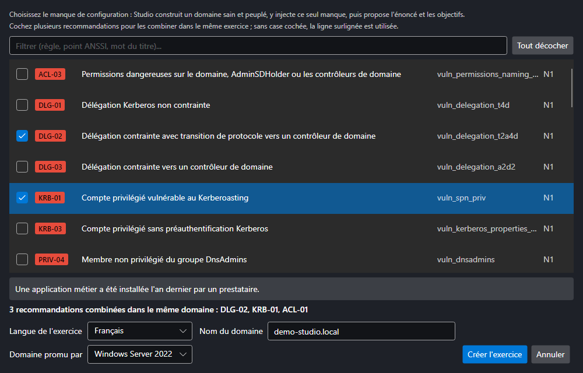Uncheck the KRB-01 recommendation checkbox

[x=22, y=198]
